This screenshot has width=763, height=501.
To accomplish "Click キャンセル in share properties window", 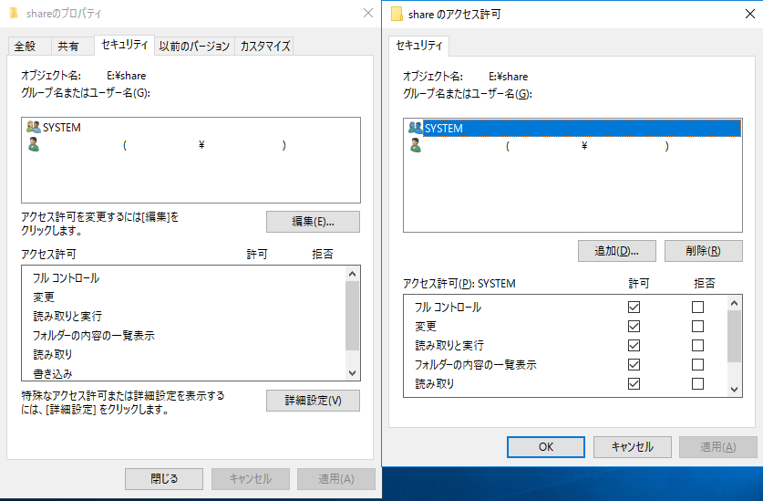I will coord(250,479).
